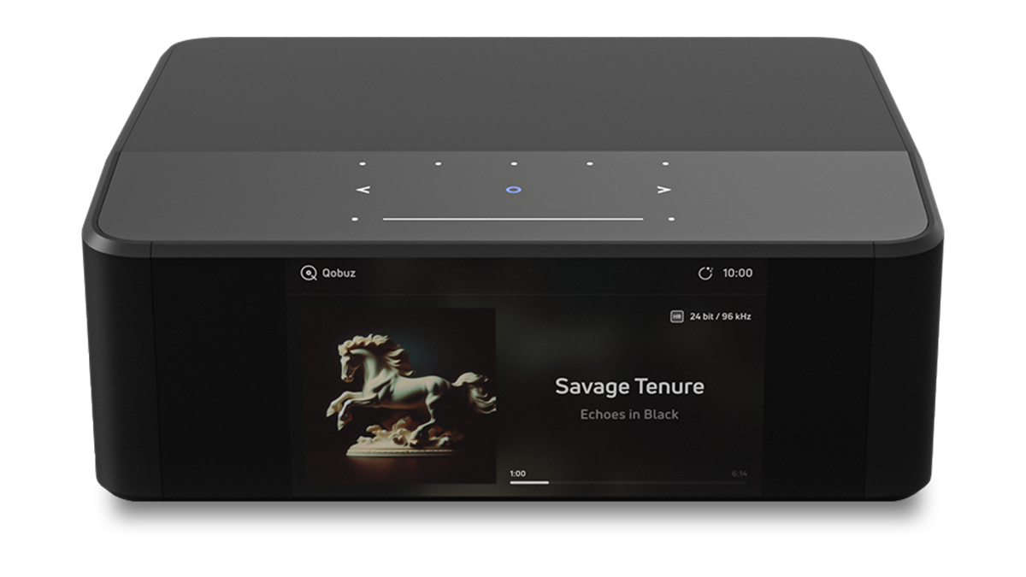This screenshot has height=577, width=1026.
Task: Tap the first preset dot, top row
Action: [362, 163]
